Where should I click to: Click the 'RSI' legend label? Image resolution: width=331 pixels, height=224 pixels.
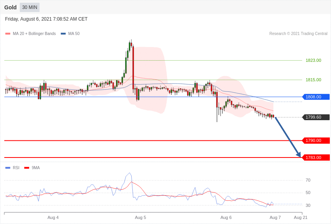16,168
